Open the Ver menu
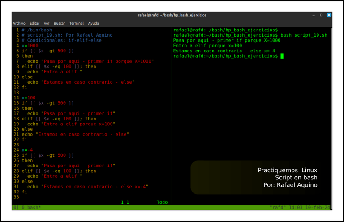 (x=46, y=23)
